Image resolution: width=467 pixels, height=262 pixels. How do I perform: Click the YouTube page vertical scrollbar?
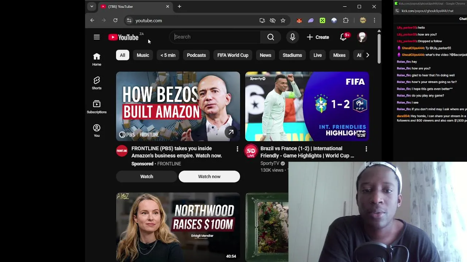(x=379, y=48)
